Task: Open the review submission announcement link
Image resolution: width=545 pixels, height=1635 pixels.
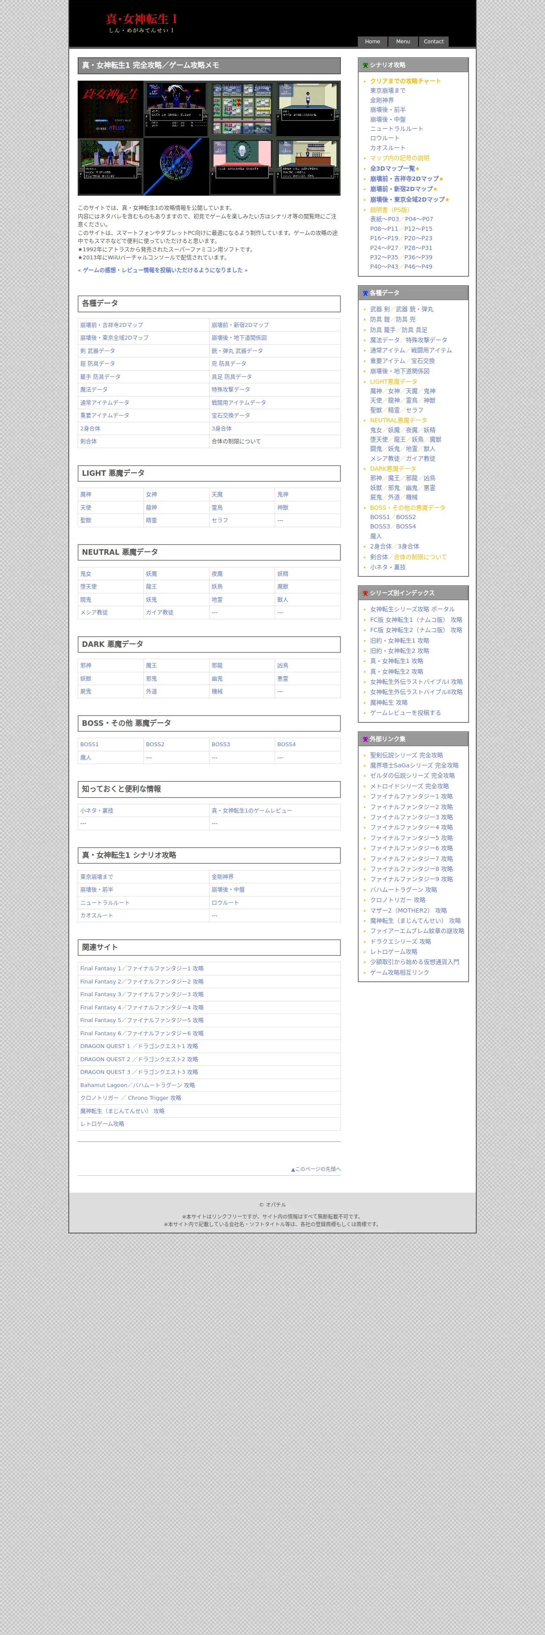Action: pyautogui.click(x=163, y=270)
